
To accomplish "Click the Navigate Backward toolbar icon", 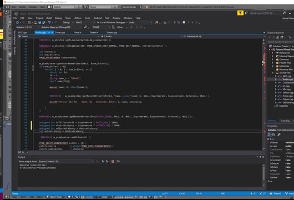I will click(17, 23).
